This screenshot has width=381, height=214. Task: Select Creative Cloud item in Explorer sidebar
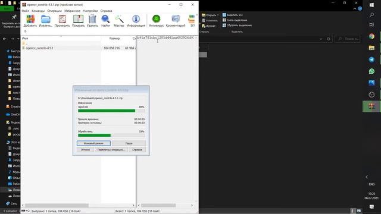13,106
